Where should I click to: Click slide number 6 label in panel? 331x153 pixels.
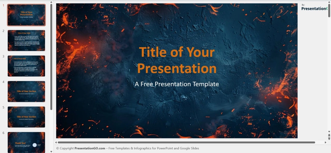point(3,133)
